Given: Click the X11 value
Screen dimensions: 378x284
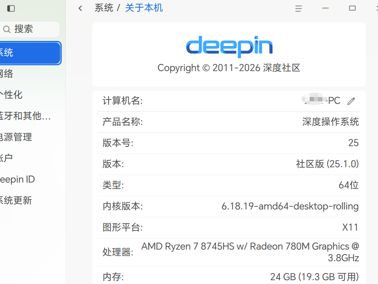Looking at the screenshot, I should [350, 227].
